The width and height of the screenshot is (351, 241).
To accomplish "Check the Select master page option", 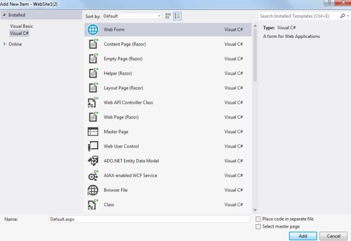I will tap(258, 226).
